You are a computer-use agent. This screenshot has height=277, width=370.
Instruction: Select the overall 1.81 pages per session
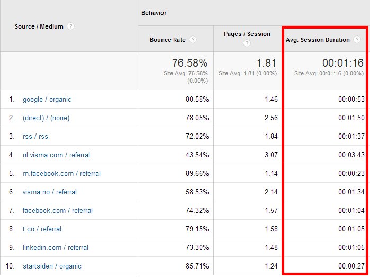(266, 63)
